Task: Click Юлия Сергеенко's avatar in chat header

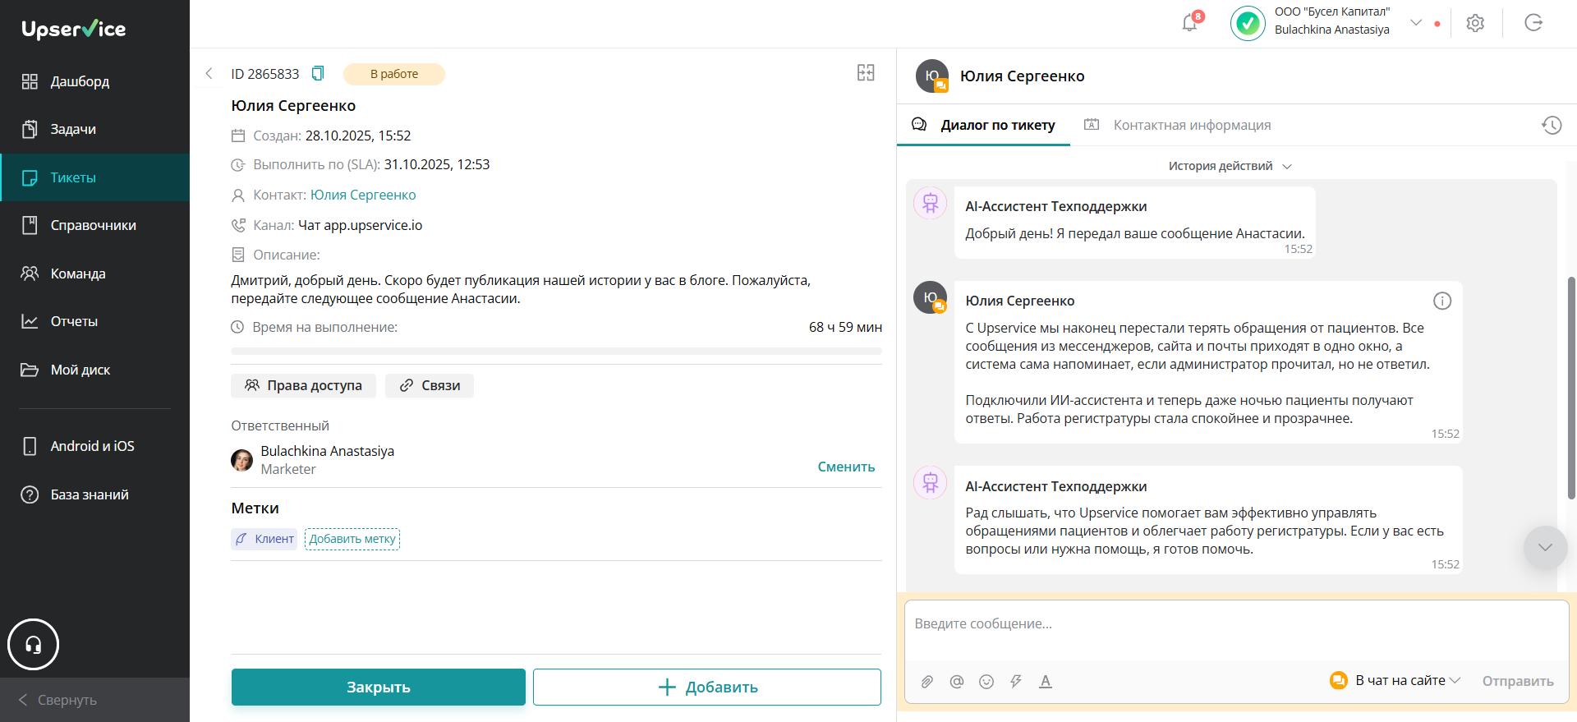Action: (932, 76)
